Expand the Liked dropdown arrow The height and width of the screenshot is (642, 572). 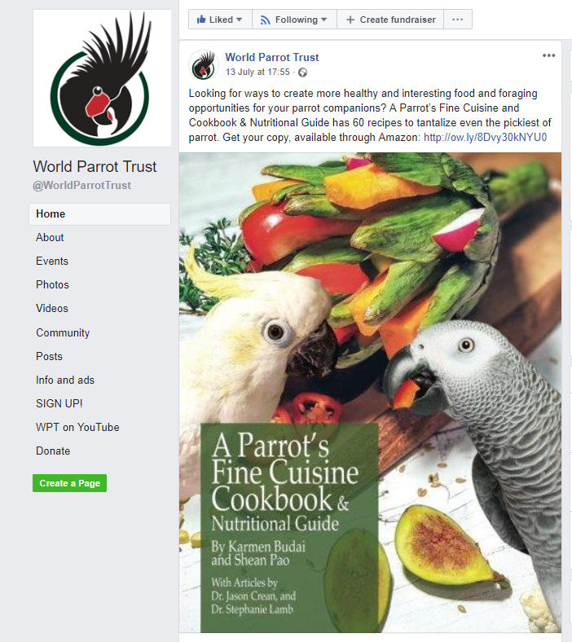tap(239, 20)
